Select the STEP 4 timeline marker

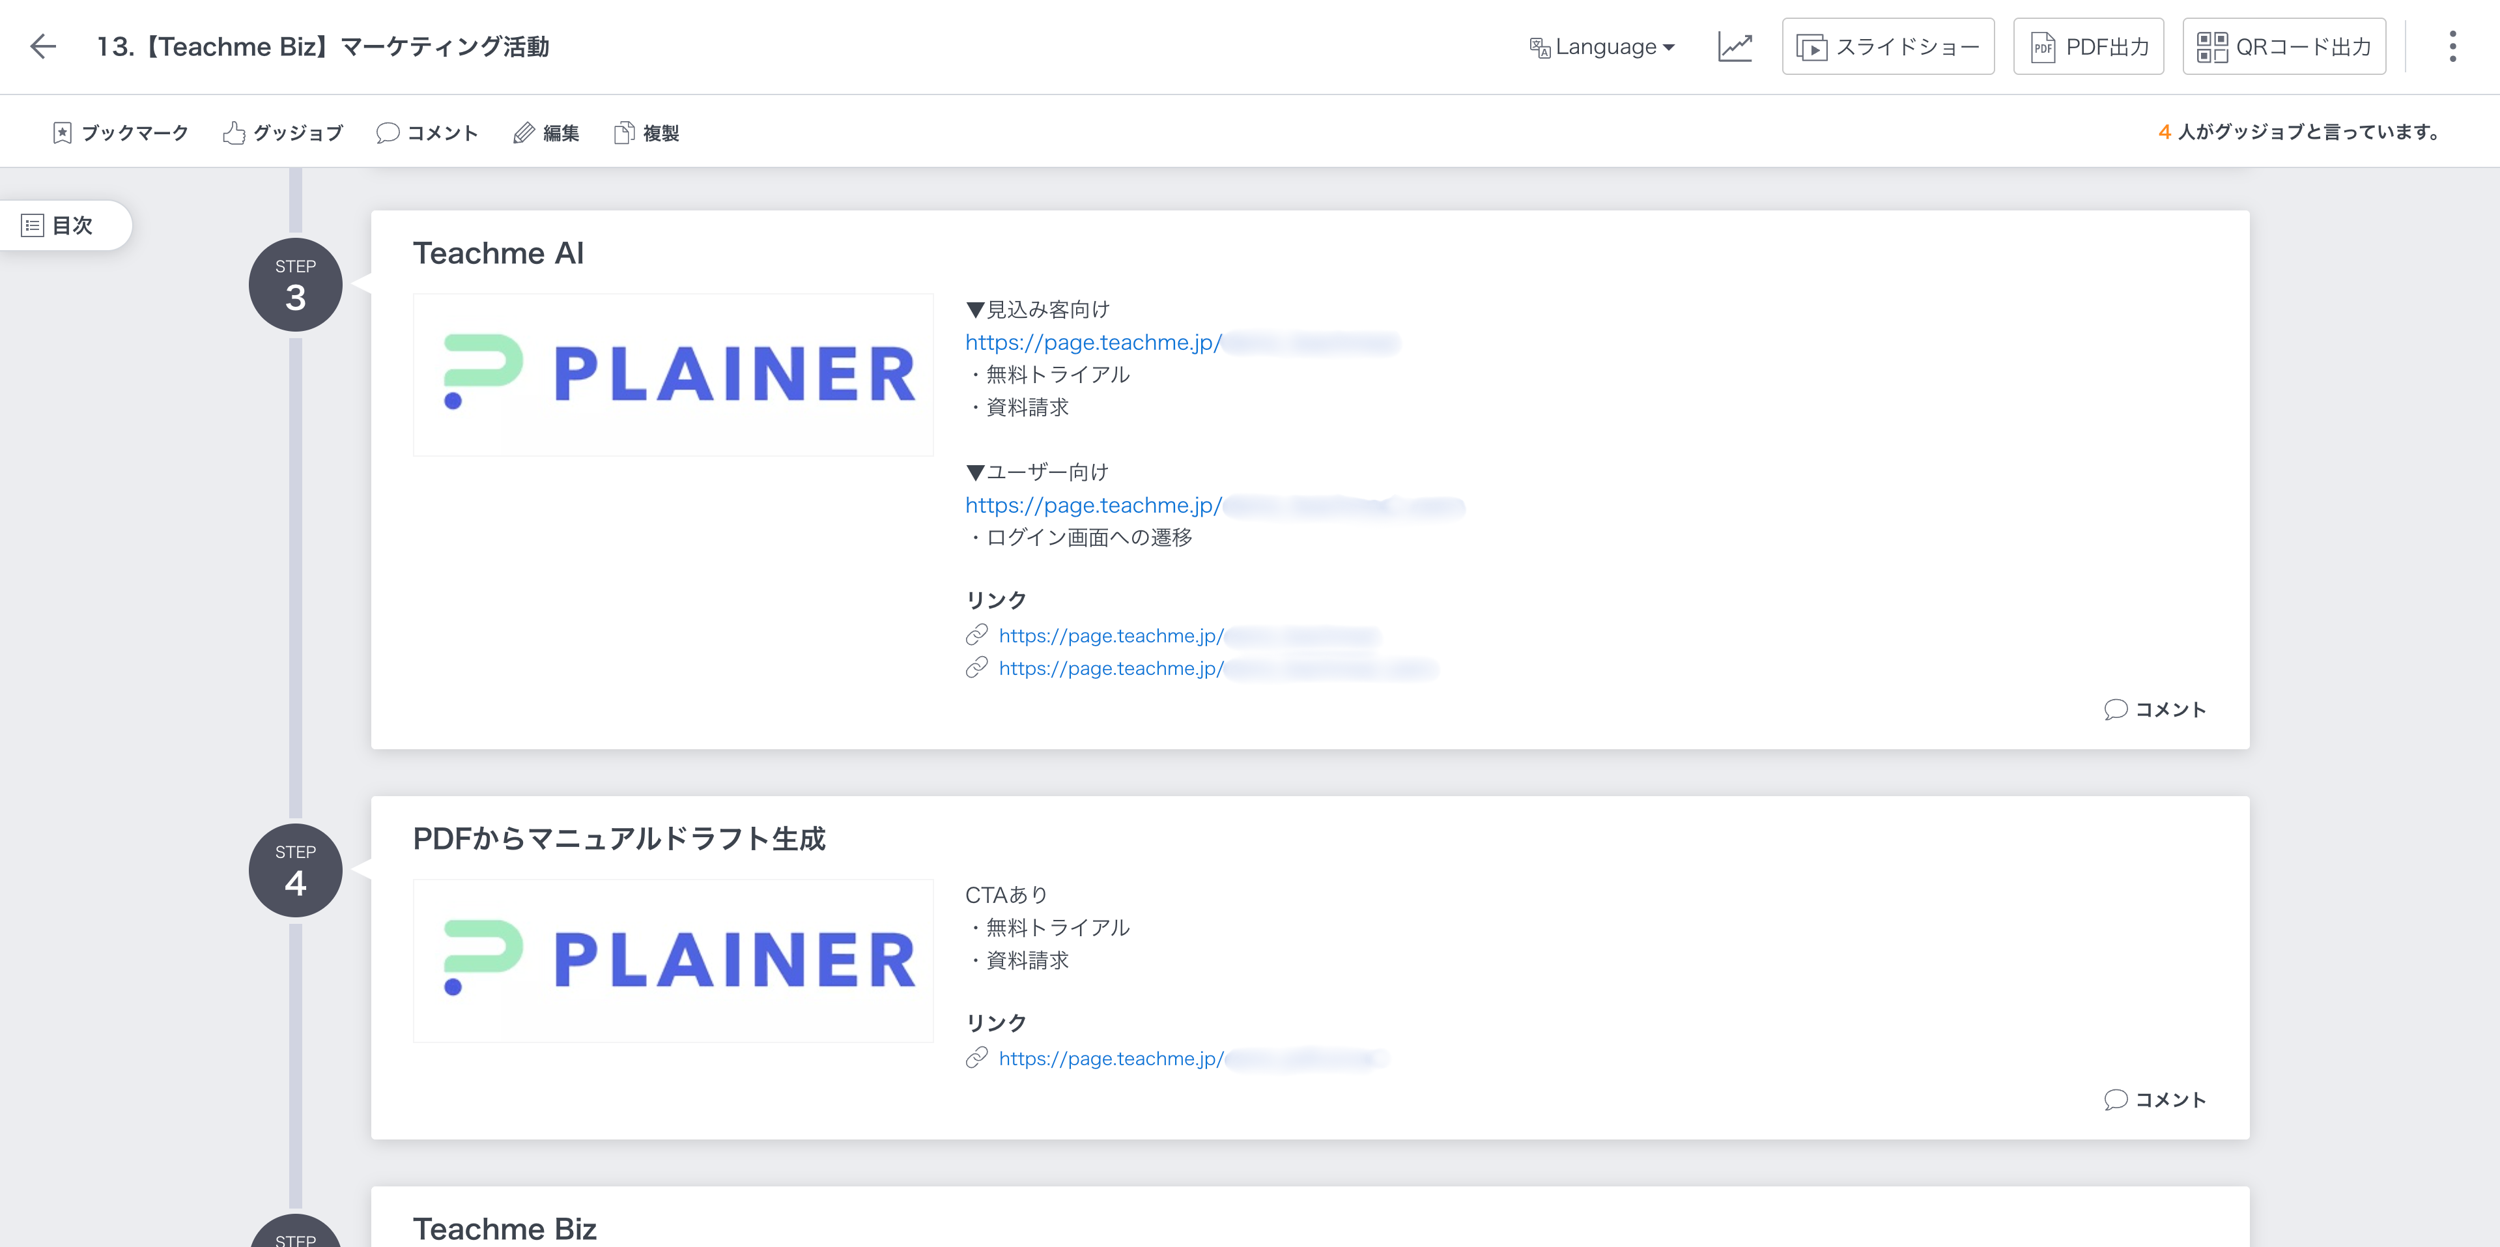pos(295,870)
